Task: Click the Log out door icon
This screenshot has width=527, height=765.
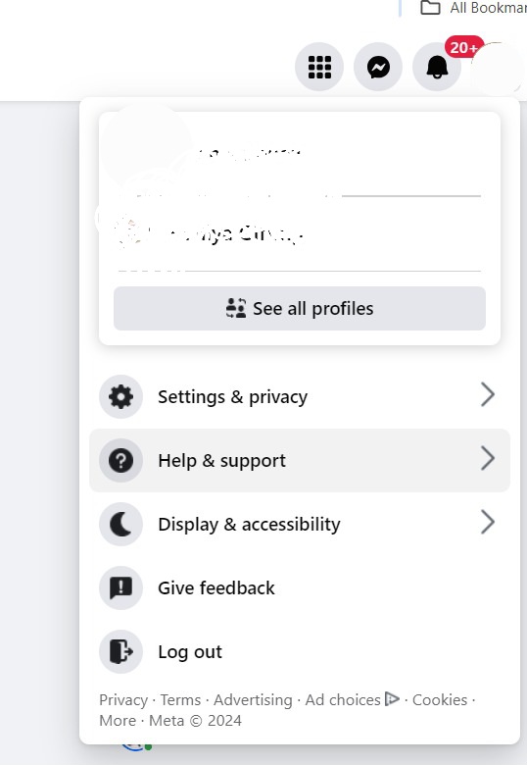Action: coord(120,652)
